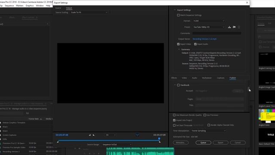Open the Audio tab

click(x=194, y=78)
